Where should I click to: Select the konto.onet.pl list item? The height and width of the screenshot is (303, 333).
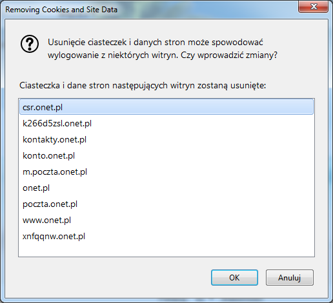point(166,155)
